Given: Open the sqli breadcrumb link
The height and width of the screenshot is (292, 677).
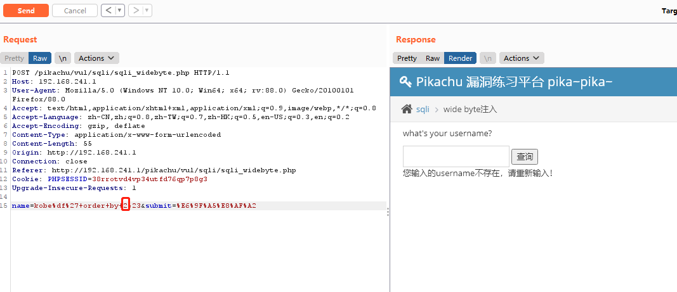Looking at the screenshot, I should (x=423, y=110).
